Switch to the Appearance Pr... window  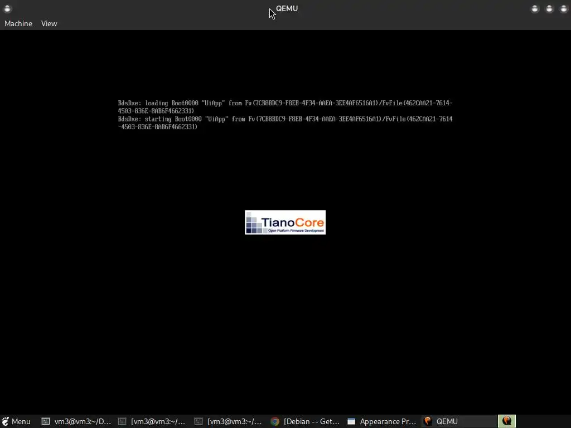tap(383, 421)
